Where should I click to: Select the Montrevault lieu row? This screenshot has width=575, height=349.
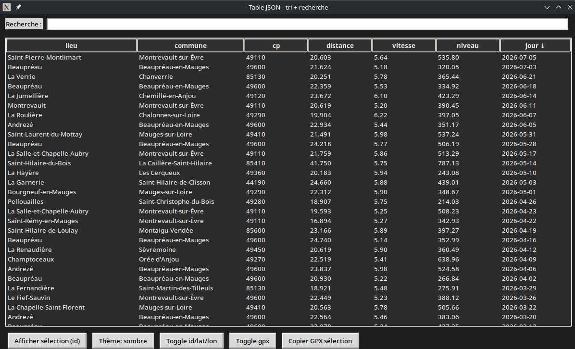(288, 106)
